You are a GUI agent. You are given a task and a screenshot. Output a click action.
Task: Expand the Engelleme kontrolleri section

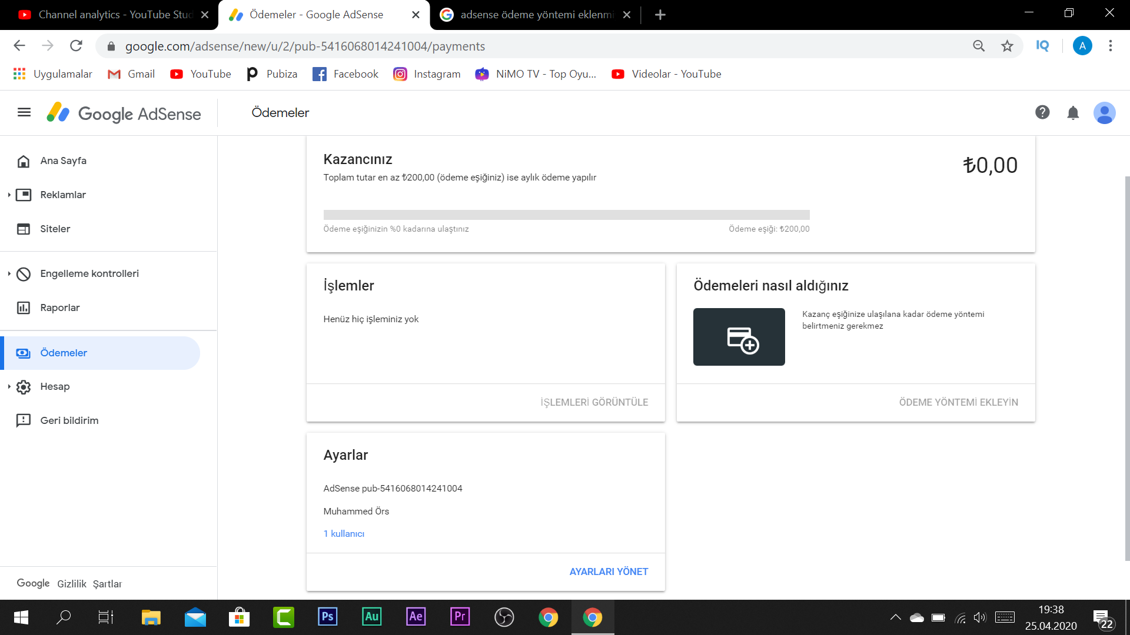(x=9, y=273)
